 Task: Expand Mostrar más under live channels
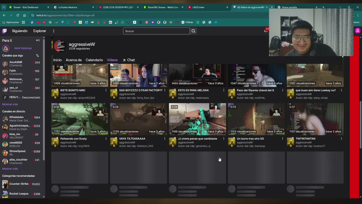10,169
